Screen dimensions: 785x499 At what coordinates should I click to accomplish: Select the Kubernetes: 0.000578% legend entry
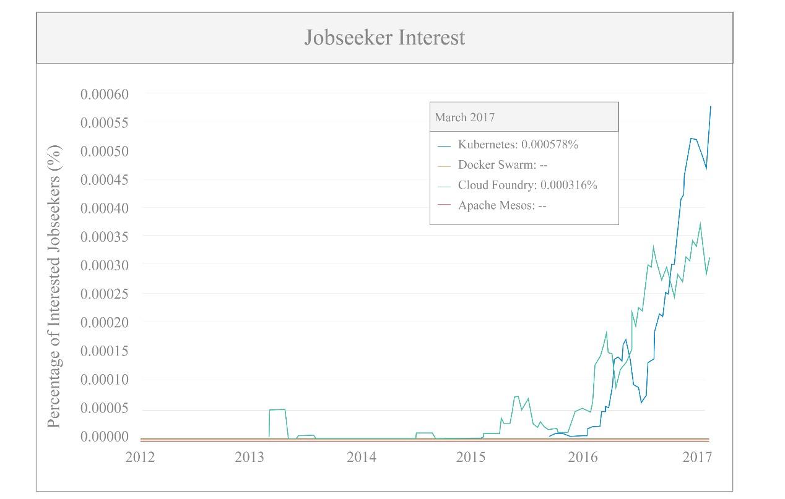click(518, 145)
